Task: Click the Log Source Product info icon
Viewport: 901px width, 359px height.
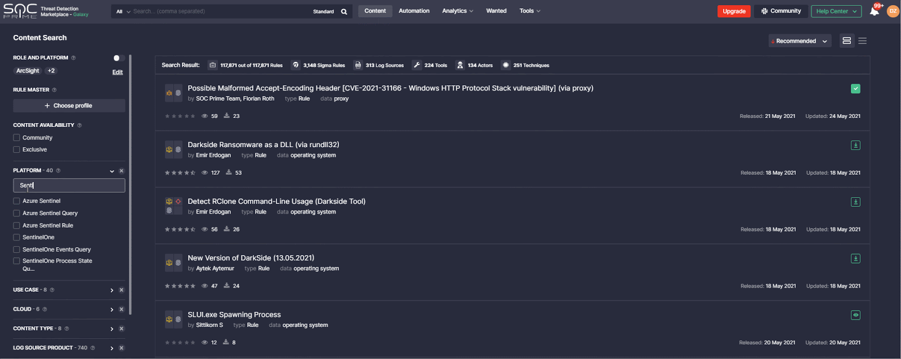Action: pos(93,348)
